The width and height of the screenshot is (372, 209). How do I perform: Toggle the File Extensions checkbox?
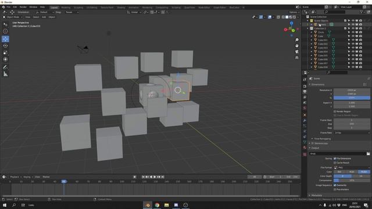(335, 158)
